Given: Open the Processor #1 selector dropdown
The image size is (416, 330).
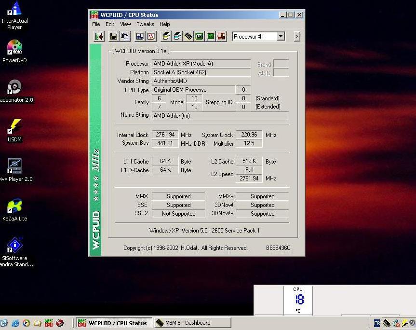Looking at the screenshot, I should click(x=281, y=36).
